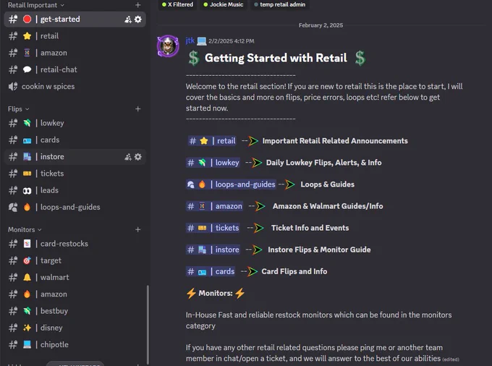Open jtk's avatar profile
This screenshot has height=366, width=492.
pos(168,46)
